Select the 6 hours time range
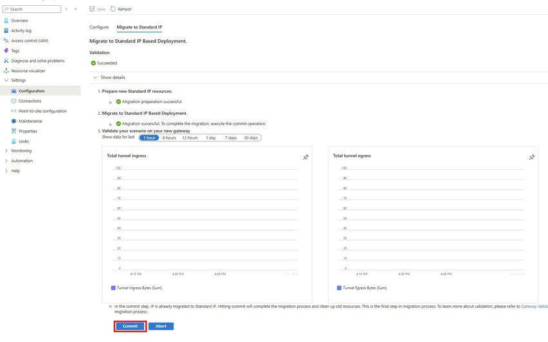The image size is (548, 342). 170,137
